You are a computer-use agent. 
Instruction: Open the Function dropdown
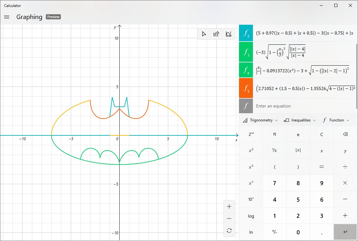(336, 120)
